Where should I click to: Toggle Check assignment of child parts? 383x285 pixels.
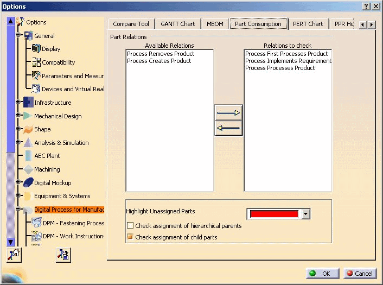[x=130, y=237]
